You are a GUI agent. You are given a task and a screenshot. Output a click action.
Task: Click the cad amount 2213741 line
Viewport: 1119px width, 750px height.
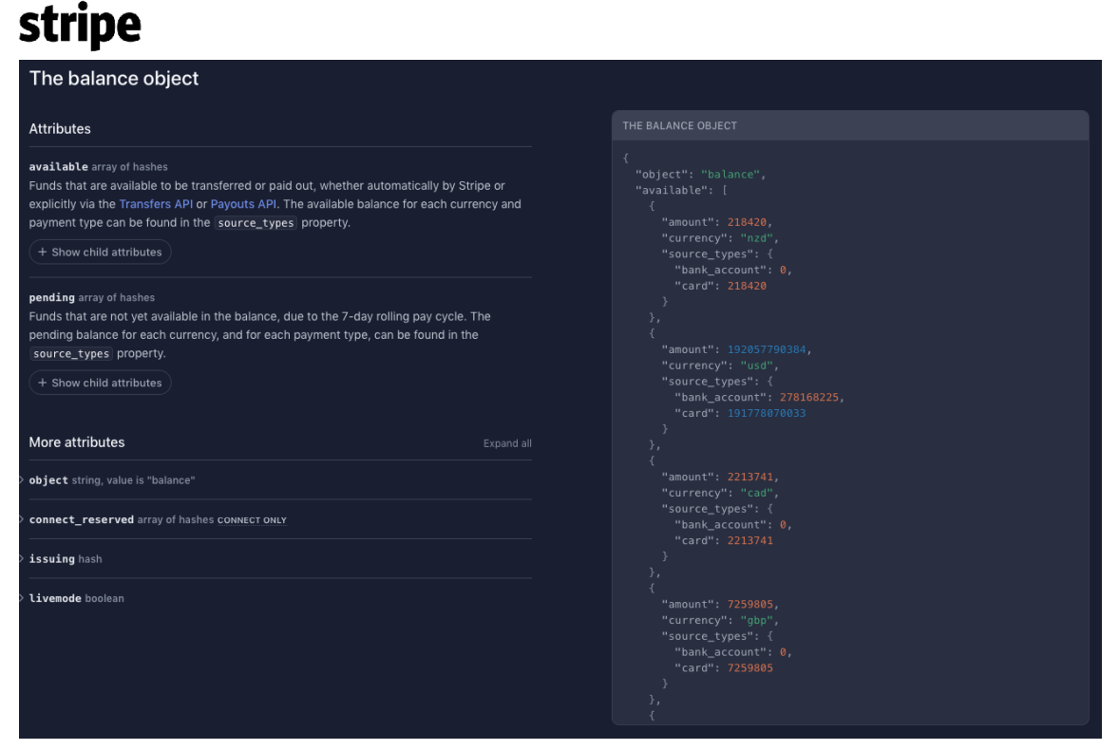tap(719, 477)
